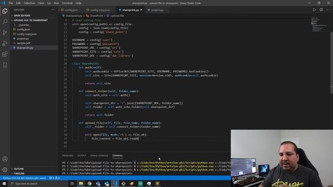333x187 pixels.
Task: Open the Explorer view in activity bar
Action: [5, 11]
